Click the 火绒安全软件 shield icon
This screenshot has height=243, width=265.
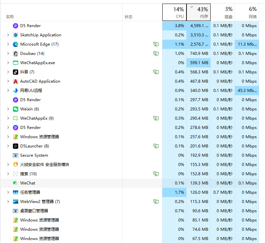15,165
